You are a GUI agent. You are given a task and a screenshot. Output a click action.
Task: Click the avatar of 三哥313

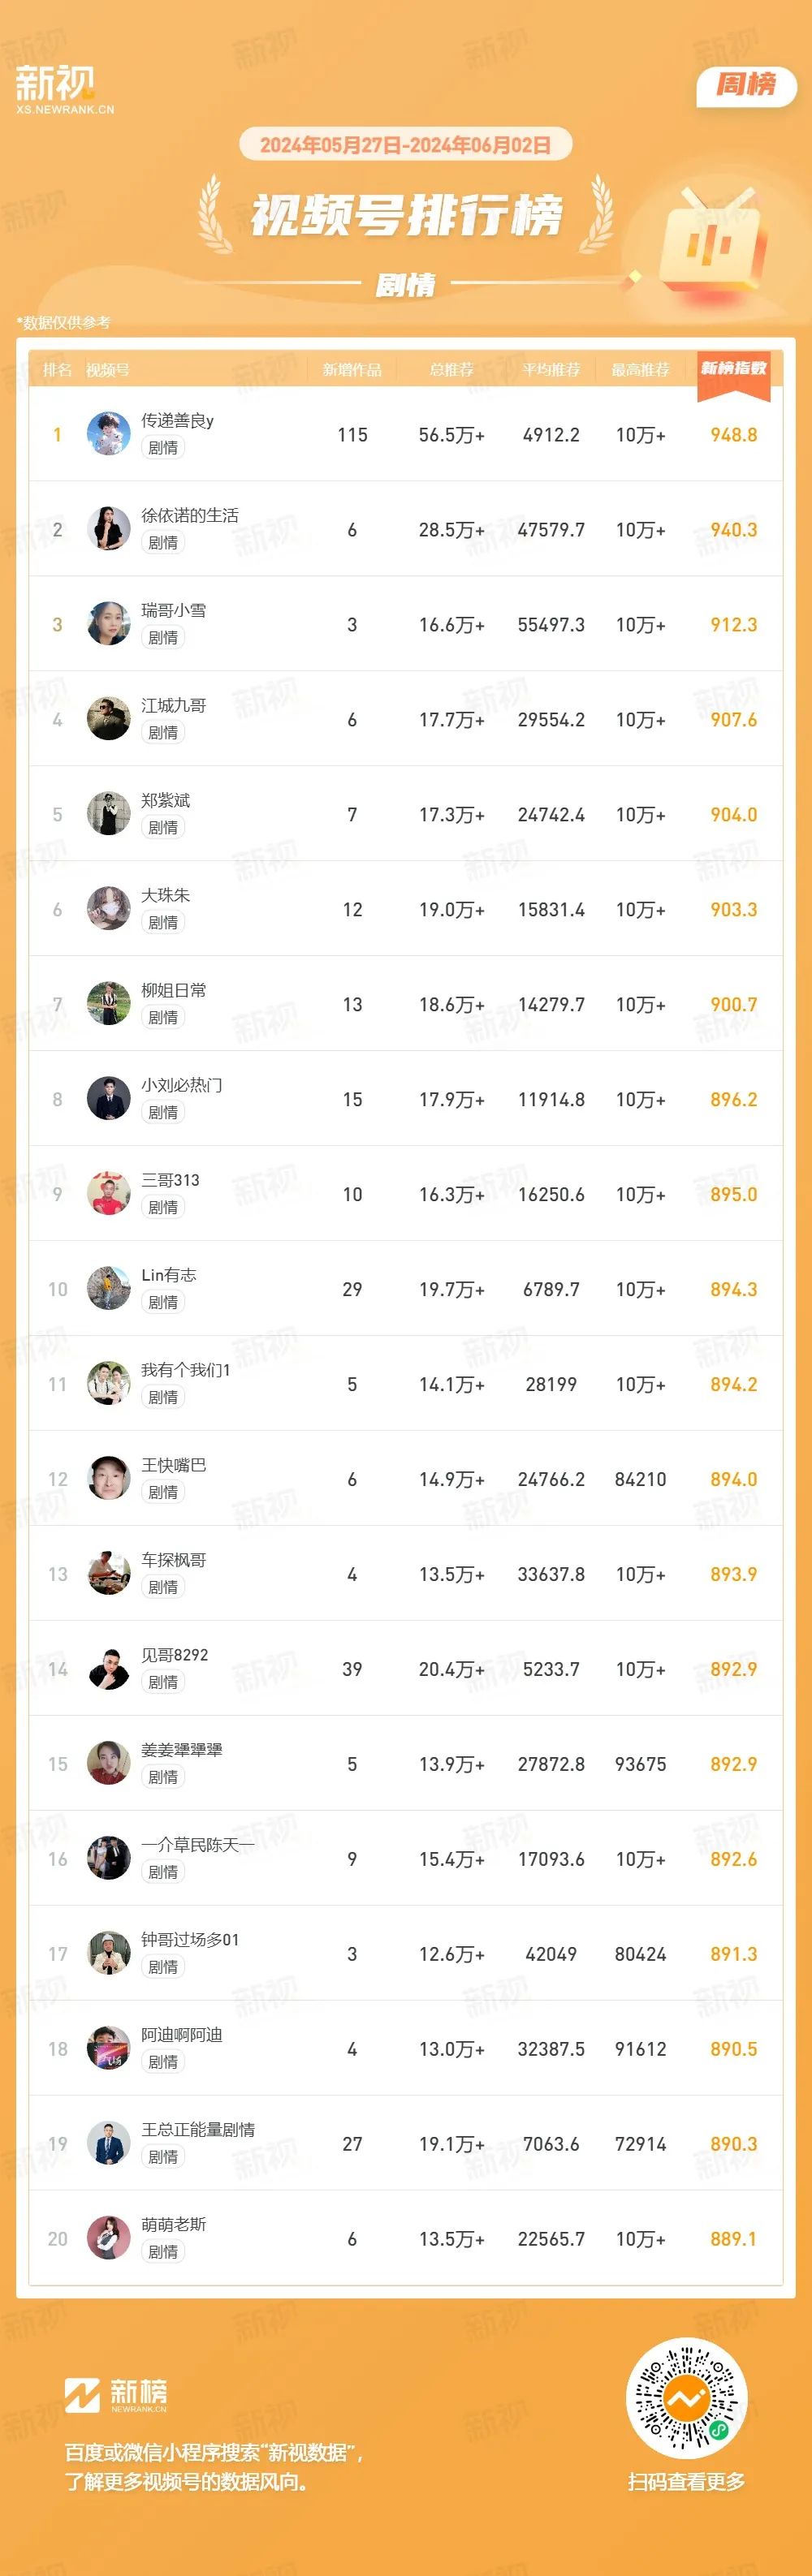[109, 1194]
